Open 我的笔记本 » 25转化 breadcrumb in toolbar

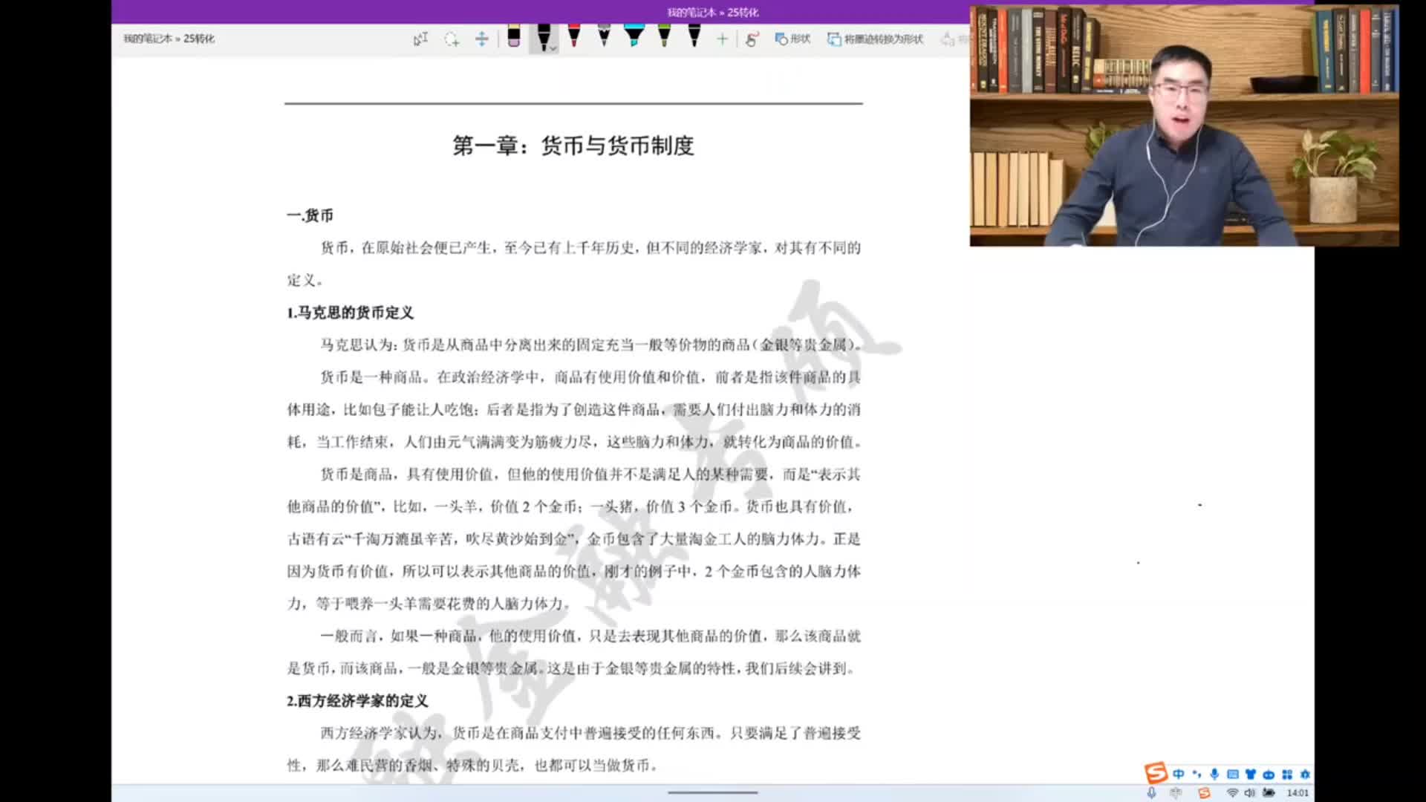(x=169, y=39)
